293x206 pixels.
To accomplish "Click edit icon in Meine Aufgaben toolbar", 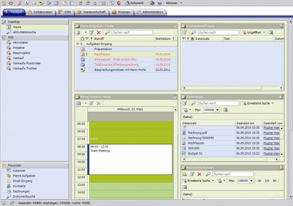I will pyautogui.click(x=91, y=33).
